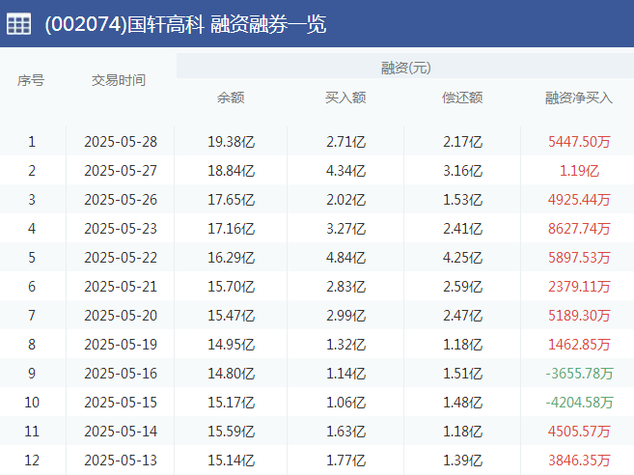Click balance value 16.29亿
This screenshot has height=475, width=634.
tap(232, 258)
